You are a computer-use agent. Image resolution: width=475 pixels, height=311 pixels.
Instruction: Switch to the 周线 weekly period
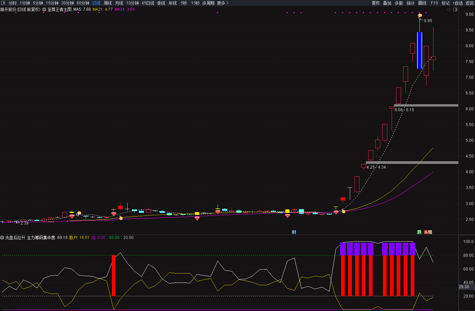click(108, 3)
